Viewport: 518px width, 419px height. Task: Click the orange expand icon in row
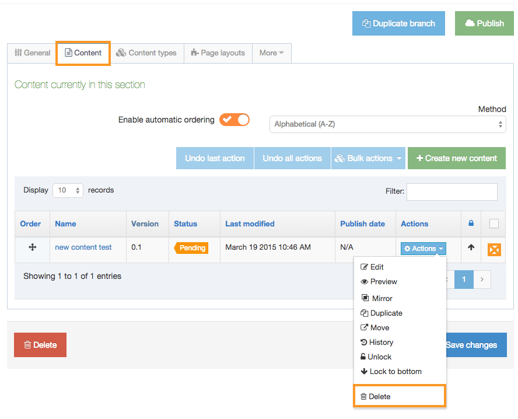(494, 250)
